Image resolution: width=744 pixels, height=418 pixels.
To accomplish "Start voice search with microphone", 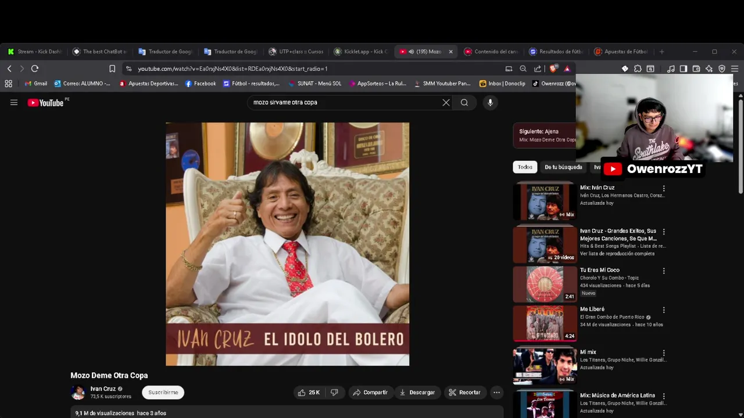I will pyautogui.click(x=490, y=103).
